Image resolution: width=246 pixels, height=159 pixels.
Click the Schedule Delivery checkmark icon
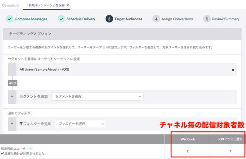point(61,19)
